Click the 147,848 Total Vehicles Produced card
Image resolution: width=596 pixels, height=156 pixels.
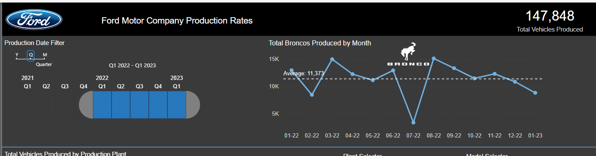pyautogui.click(x=550, y=21)
